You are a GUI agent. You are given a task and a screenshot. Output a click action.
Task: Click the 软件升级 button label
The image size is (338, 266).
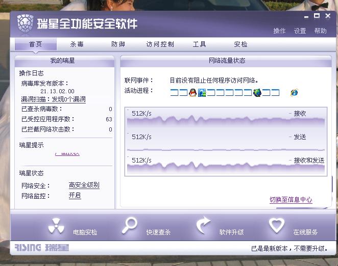click(231, 232)
